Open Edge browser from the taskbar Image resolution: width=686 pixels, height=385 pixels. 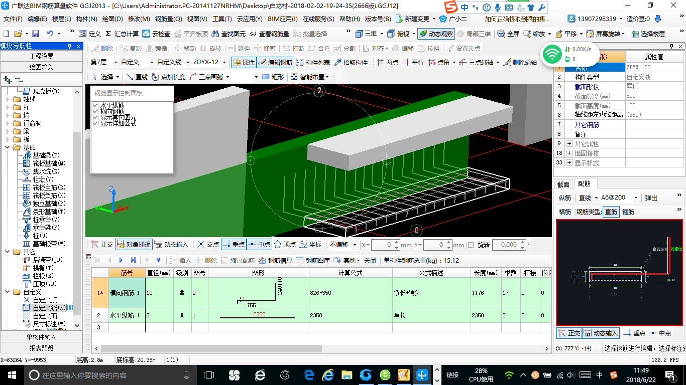309,374
